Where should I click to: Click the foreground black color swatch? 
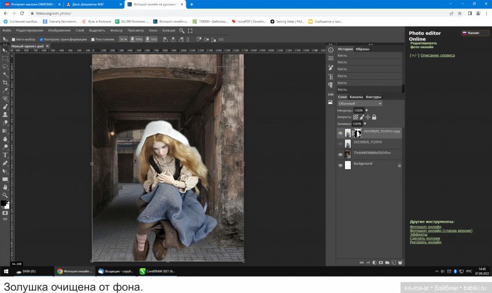click(x=3, y=203)
